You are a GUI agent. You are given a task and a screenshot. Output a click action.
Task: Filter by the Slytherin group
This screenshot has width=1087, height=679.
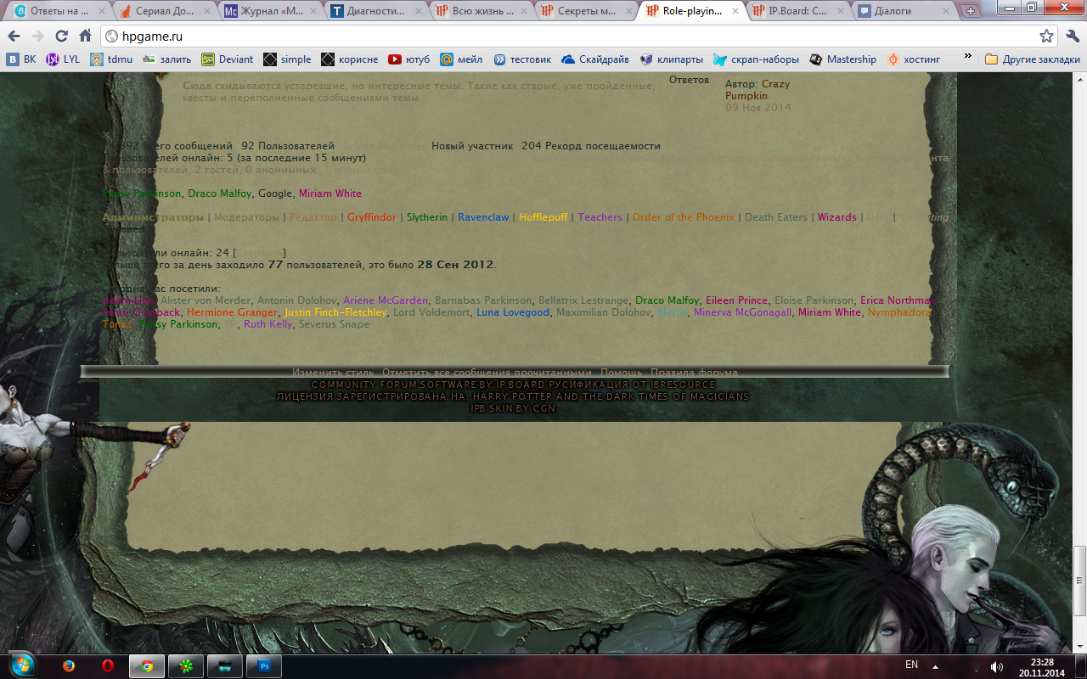pos(427,217)
